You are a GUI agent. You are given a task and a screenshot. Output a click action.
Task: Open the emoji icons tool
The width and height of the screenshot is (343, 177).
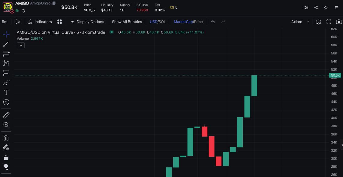click(6, 102)
